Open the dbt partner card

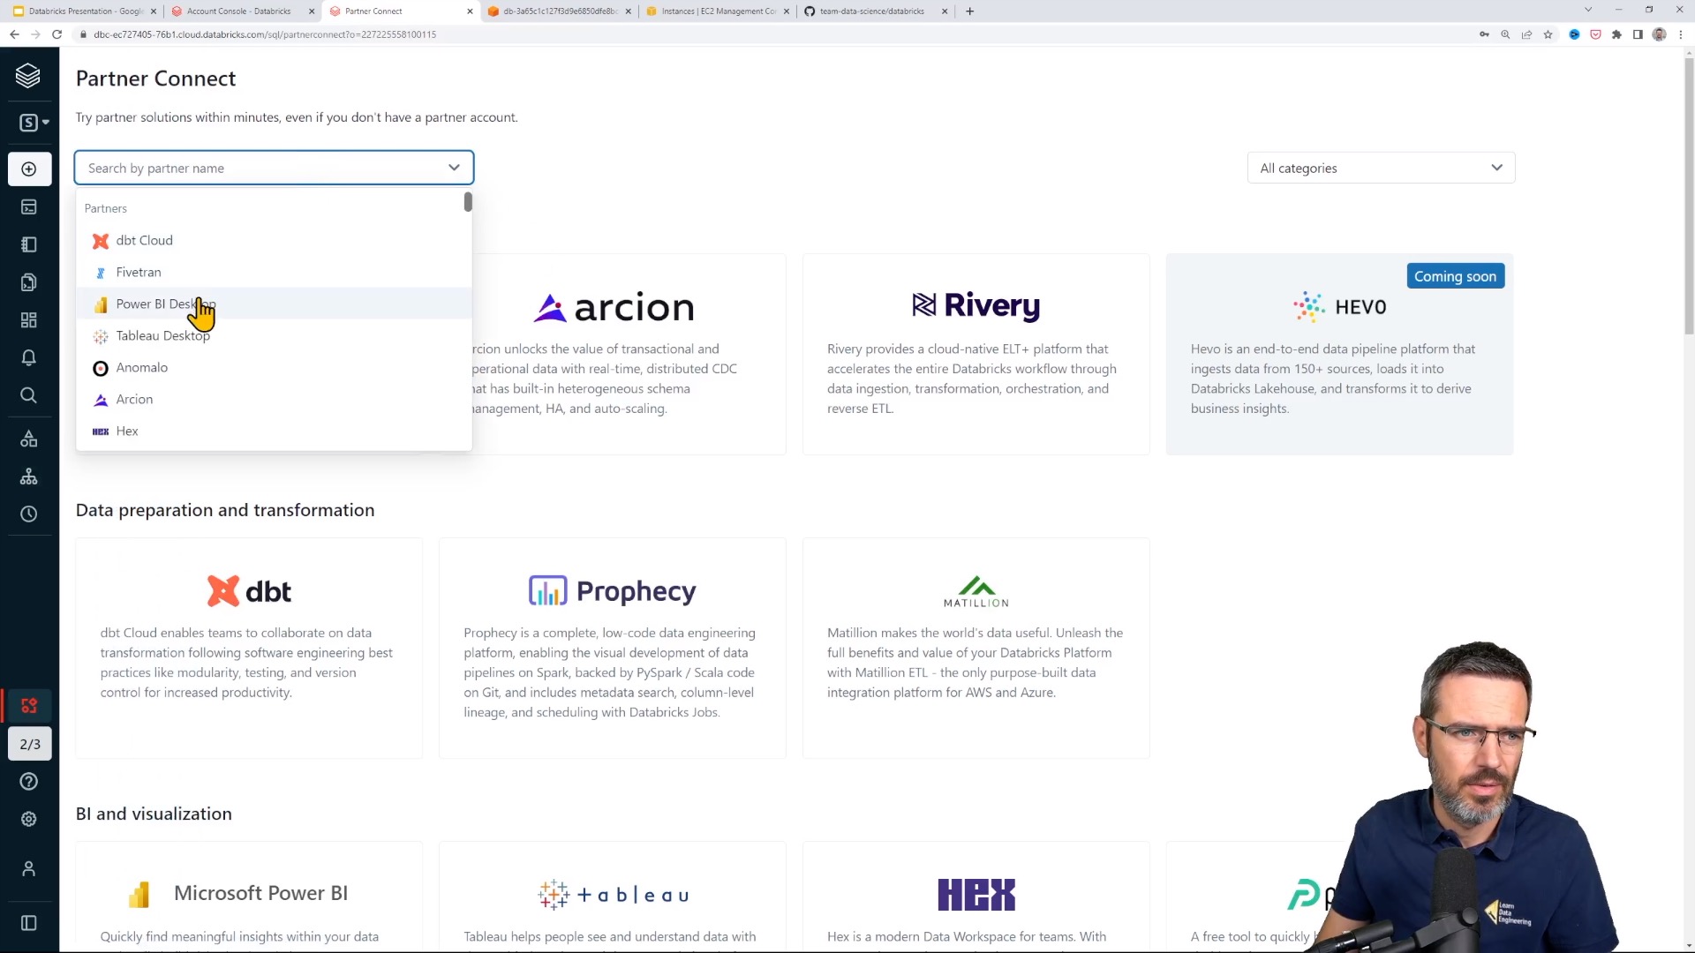(x=249, y=648)
